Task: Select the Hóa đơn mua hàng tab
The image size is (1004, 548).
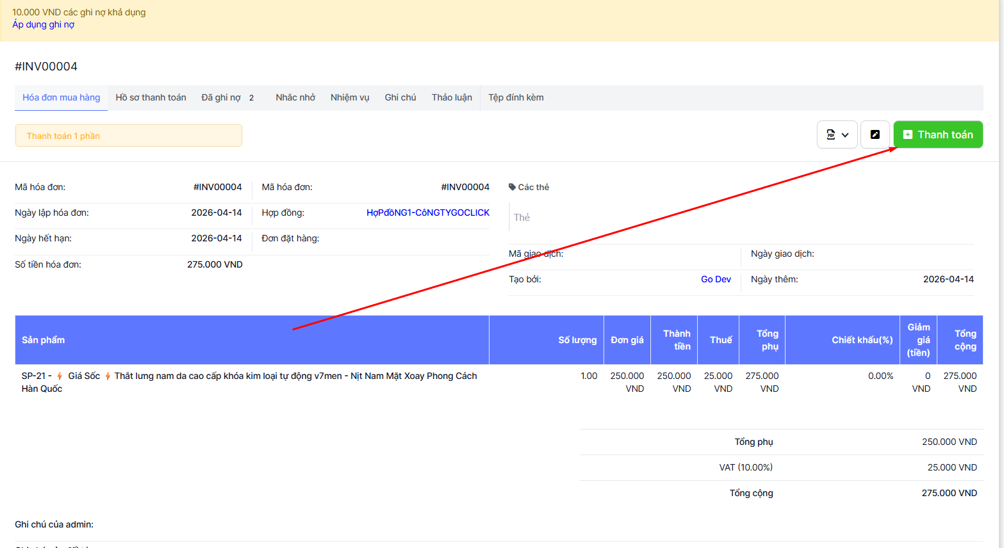Action: point(62,97)
